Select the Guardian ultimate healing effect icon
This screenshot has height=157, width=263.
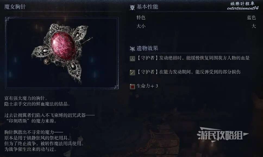132,58
